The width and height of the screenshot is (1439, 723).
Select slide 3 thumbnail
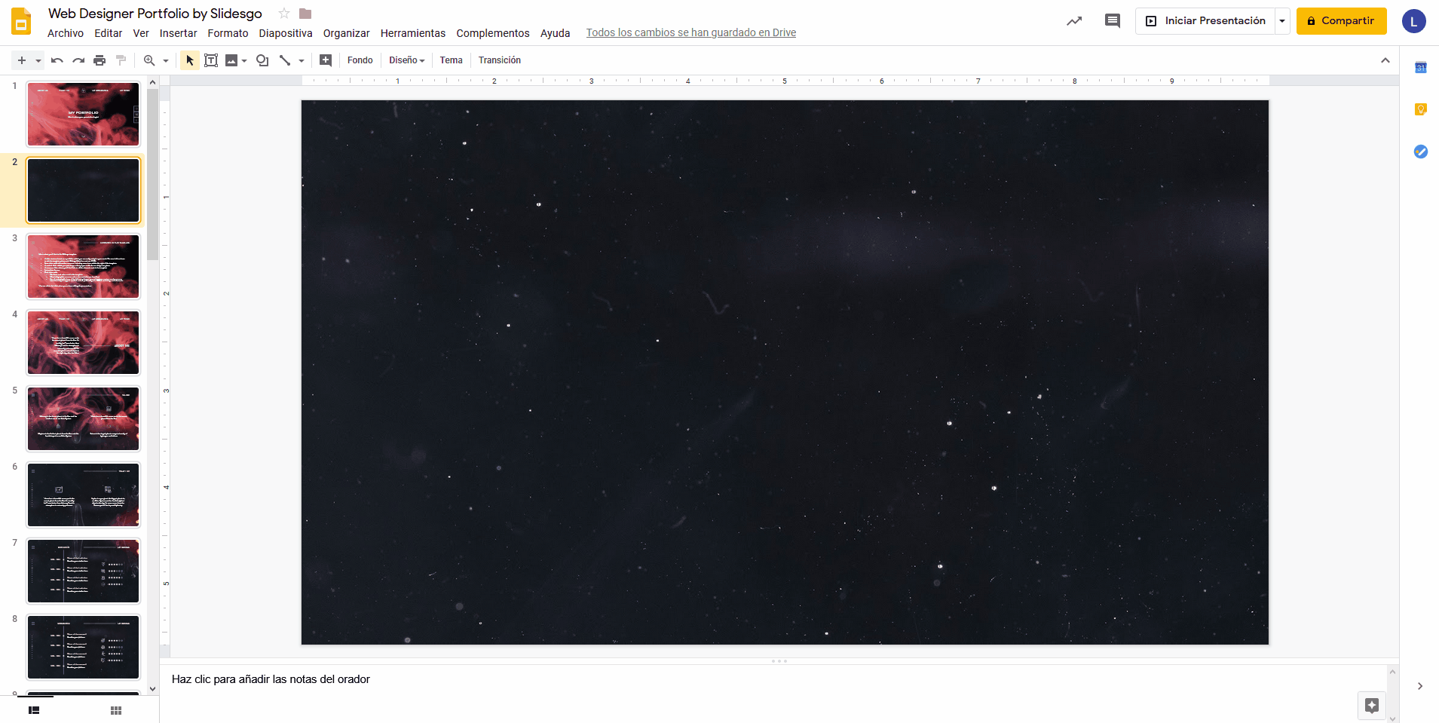(x=84, y=267)
